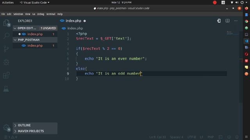
Task: Open the Terminal menu
Action: pos(51,14)
